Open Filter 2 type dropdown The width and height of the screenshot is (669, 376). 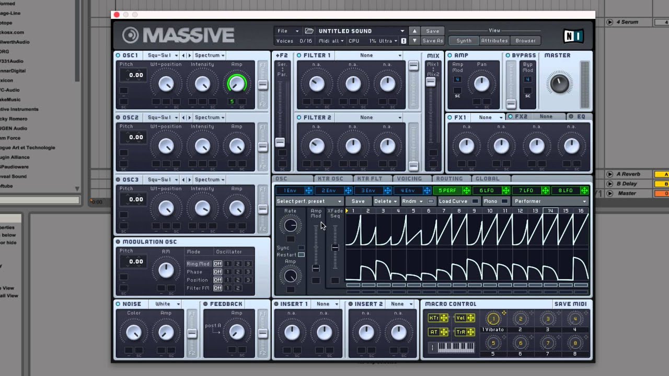click(x=370, y=118)
